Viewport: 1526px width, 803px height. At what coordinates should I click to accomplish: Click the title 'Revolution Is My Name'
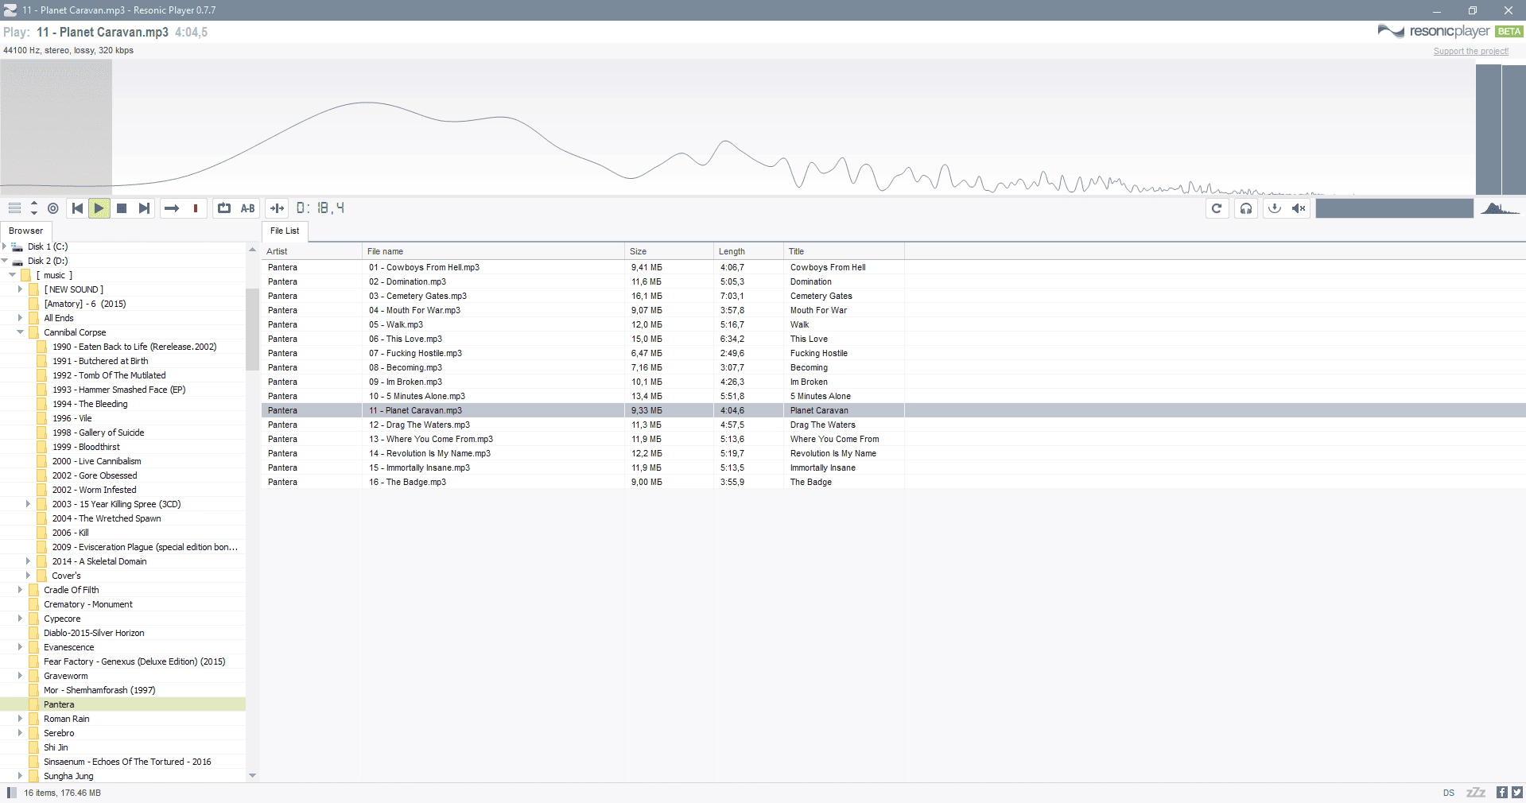(833, 453)
